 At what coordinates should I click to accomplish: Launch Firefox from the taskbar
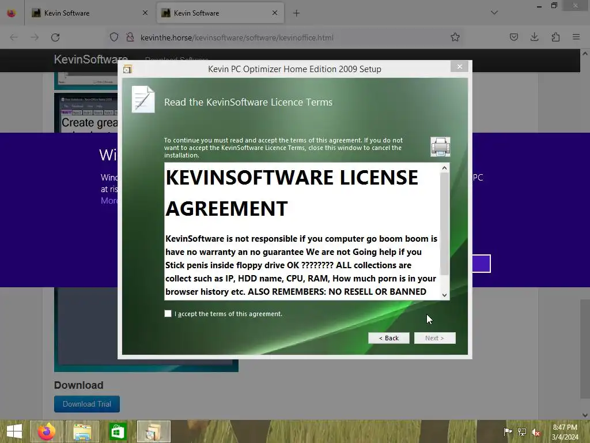47,431
